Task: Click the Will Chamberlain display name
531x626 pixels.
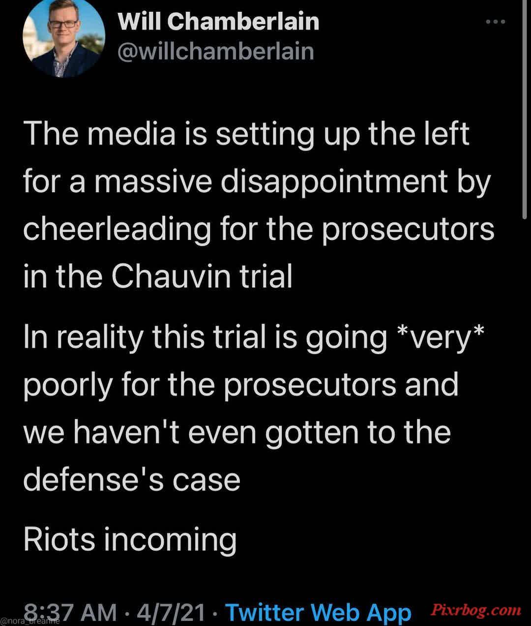Action: coord(219,22)
